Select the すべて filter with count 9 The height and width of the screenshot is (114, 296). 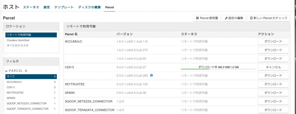(31, 76)
